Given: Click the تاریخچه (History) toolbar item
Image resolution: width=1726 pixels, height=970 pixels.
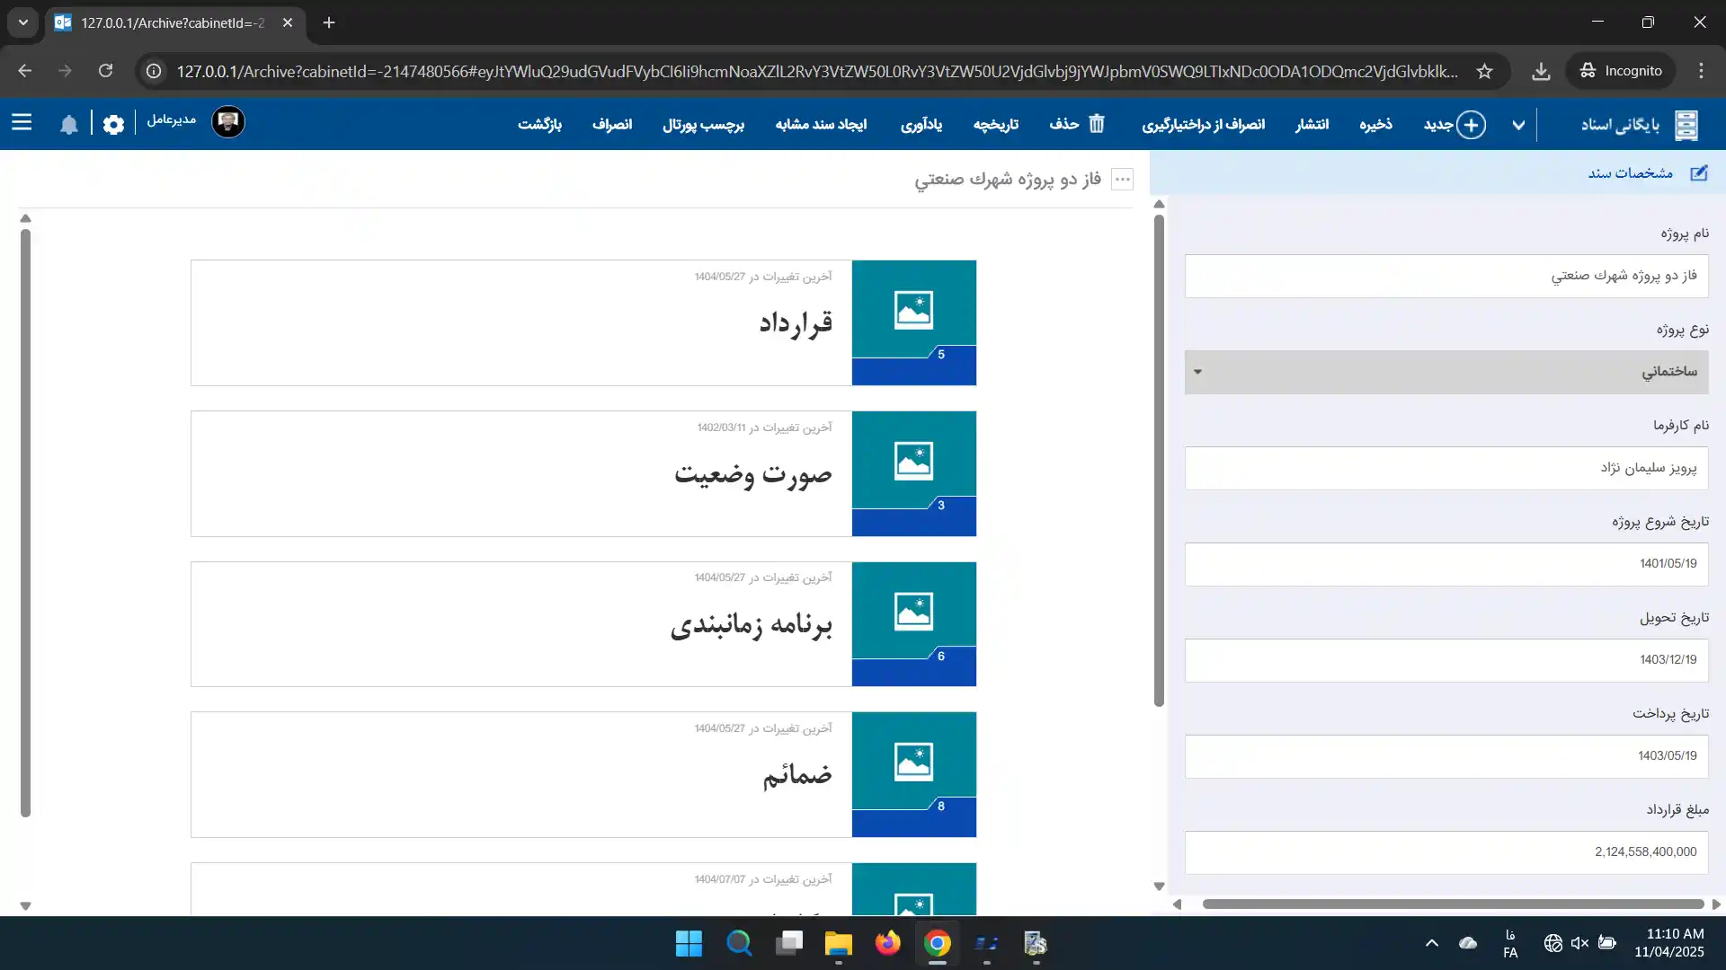Looking at the screenshot, I should click(x=995, y=124).
